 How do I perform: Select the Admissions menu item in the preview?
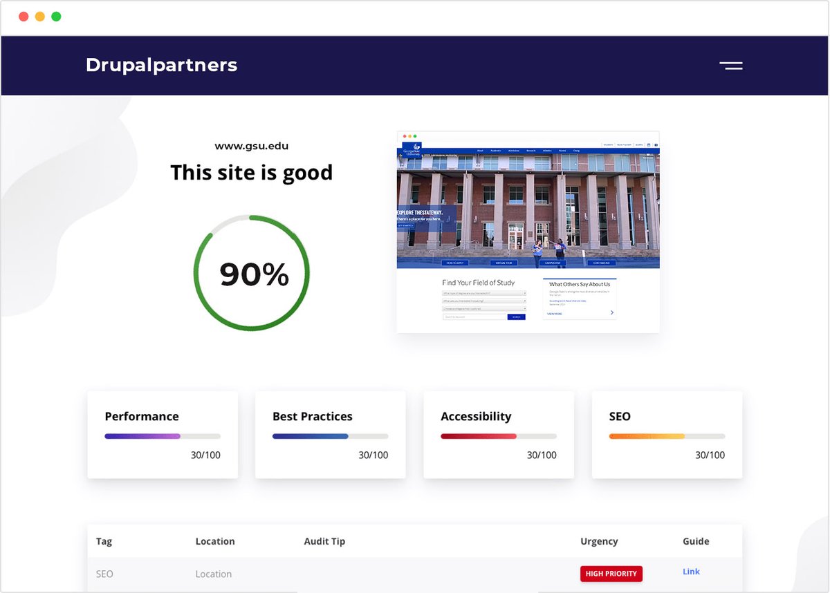pyautogui.click(x=514, y=151)
